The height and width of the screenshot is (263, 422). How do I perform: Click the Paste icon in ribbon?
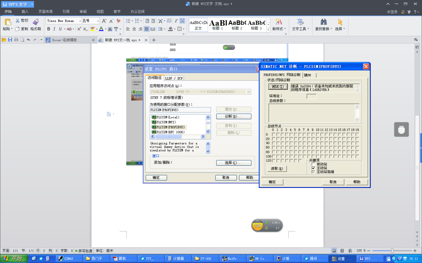pos(8,22)
